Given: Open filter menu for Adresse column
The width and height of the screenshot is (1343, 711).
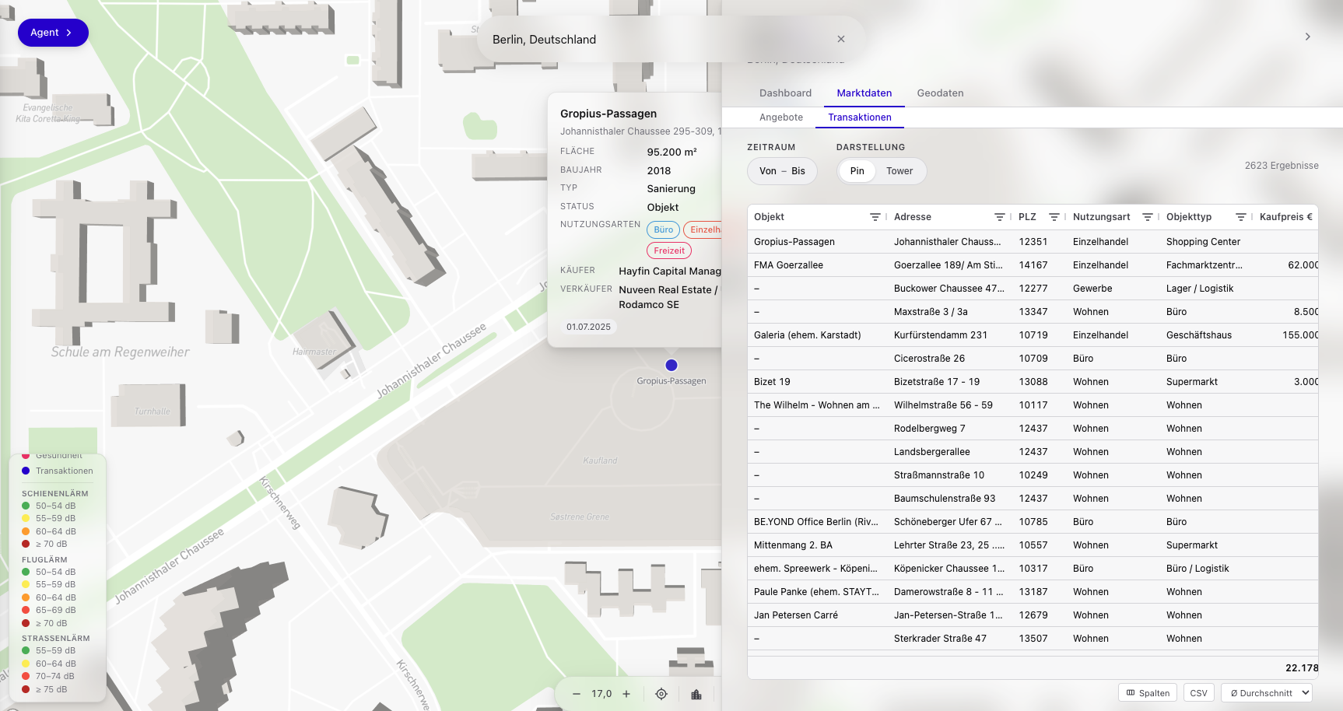Looking at the screenshot, I should click(x=999, y=217).
